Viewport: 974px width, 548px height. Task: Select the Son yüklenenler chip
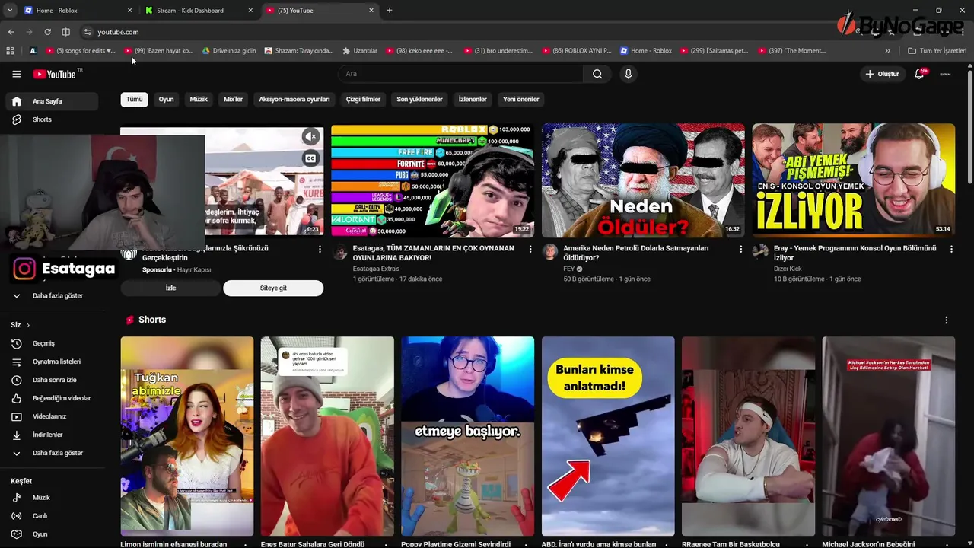[419, 99]
